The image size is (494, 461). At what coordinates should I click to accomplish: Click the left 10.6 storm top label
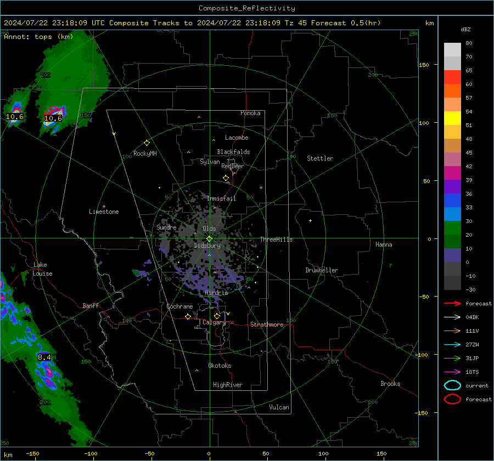pyautogui.click(x=14, y=117)
